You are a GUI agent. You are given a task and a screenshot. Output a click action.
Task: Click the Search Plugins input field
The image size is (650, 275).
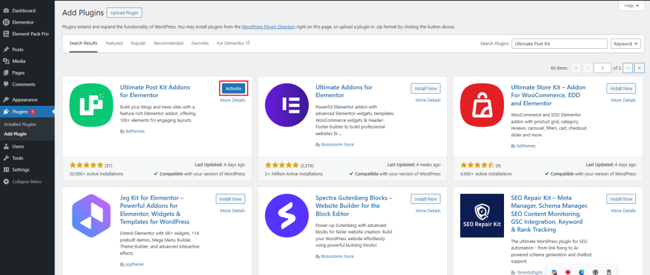coord(560,44)
